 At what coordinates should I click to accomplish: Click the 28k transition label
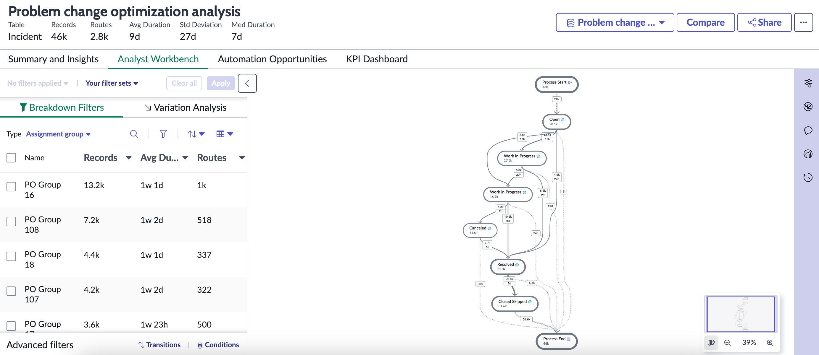[556, 99]
